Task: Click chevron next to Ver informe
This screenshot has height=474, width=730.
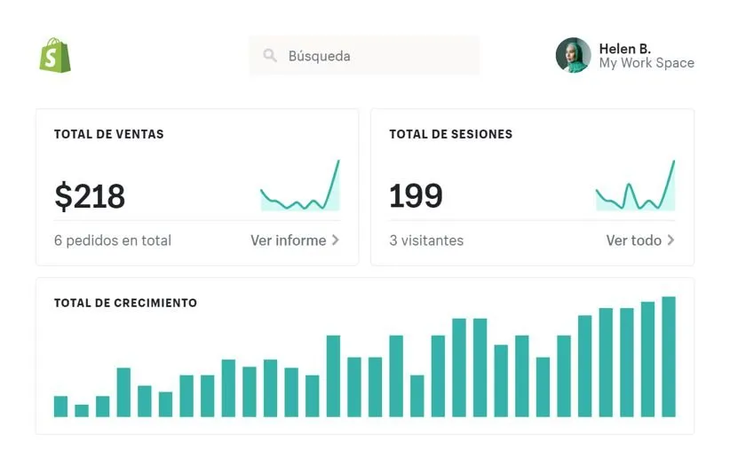Action: (335, 240)
